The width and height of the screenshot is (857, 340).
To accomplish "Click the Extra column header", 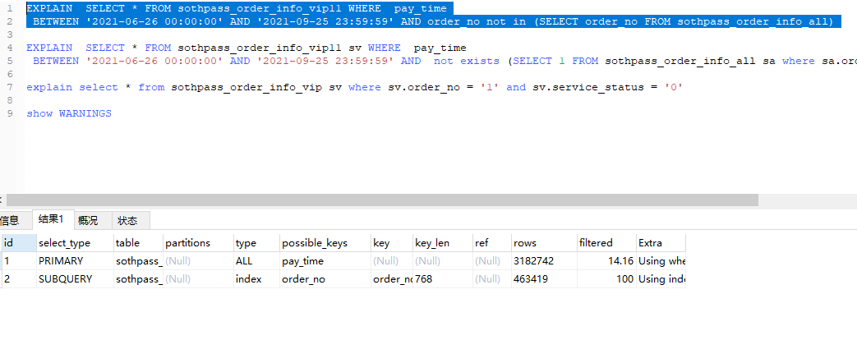I will pos(661,243).
